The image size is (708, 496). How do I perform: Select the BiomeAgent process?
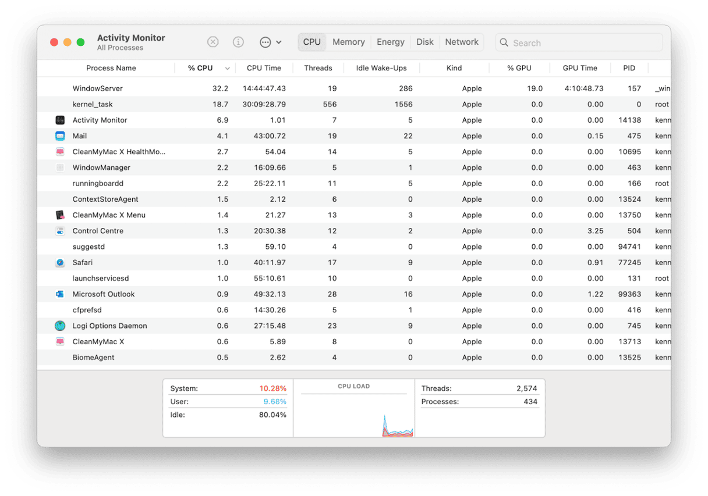[354, 357]
